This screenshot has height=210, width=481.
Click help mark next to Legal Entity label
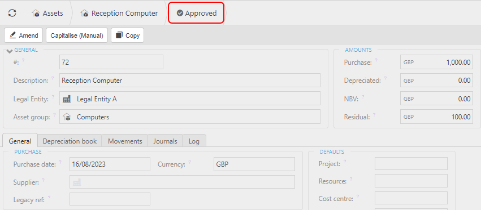pos(53,97)
